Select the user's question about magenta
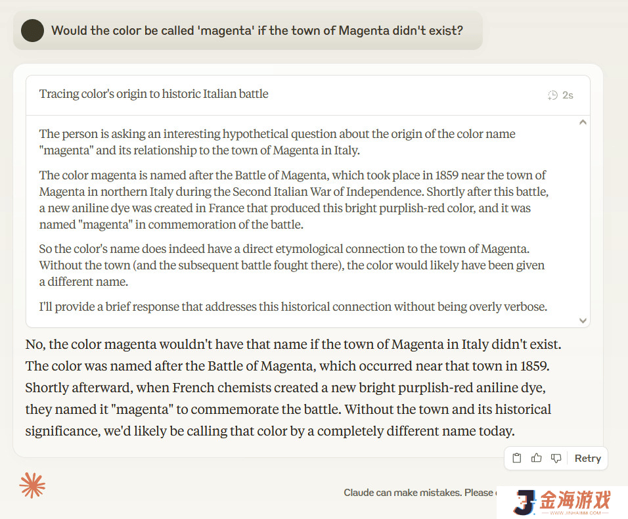 (x=257, y=30)
